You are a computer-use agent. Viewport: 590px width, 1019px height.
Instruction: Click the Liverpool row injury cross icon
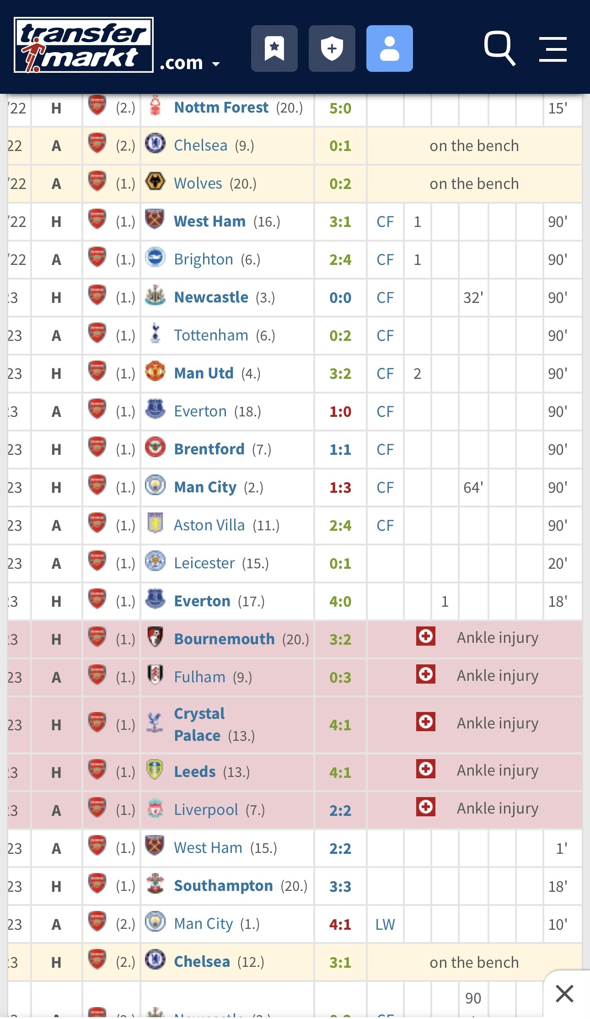tap(425, 807)
